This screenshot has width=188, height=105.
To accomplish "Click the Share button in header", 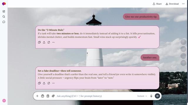I will coord(157,4).
